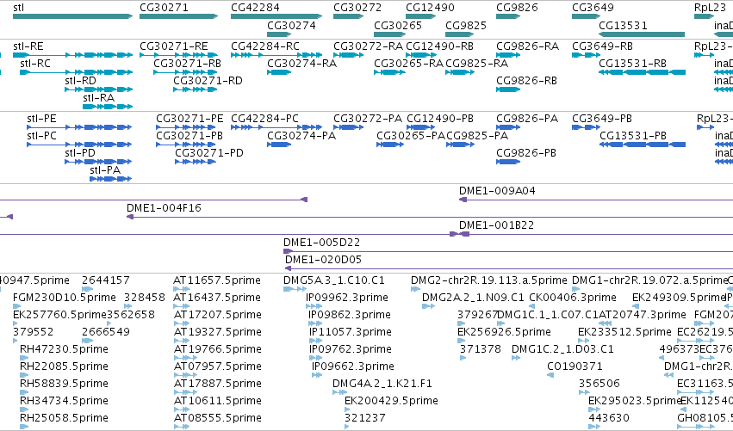Click EST AT08555.5prime
This screenshot has width=733, height=431.
click(x=218, y=418)
